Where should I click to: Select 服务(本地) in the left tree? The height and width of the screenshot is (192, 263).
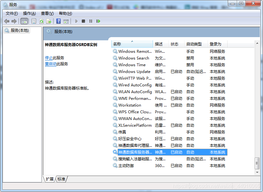click(17, 30)
